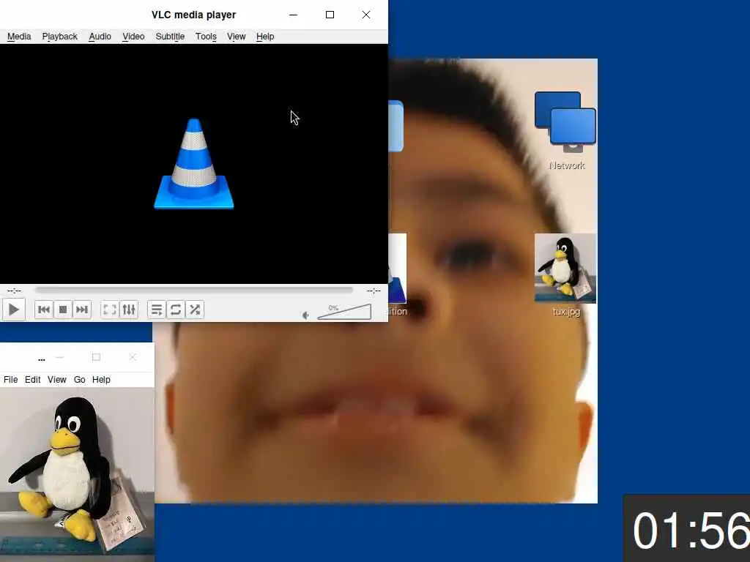Viewport: 750px width, 562px height.
Task: Skip to previous media in VLC
Action: pyautogui.click(x=43, y=310)
